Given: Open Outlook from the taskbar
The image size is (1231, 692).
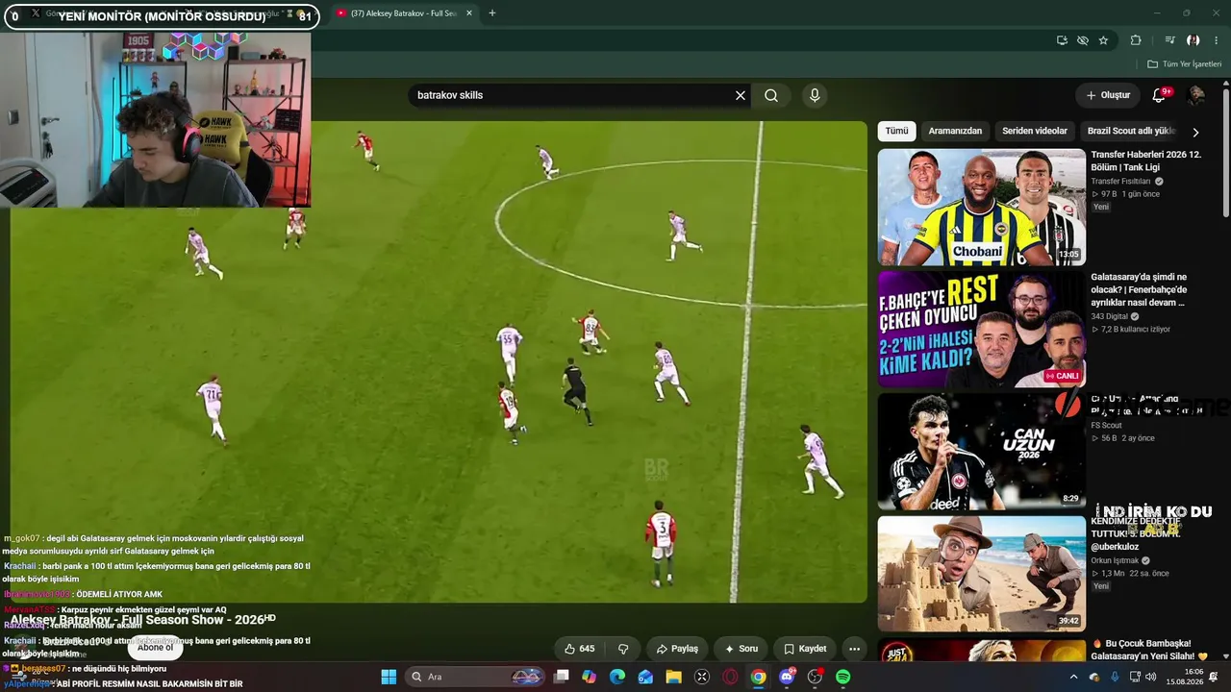Looking at the screenshot, I should point(645,677).
